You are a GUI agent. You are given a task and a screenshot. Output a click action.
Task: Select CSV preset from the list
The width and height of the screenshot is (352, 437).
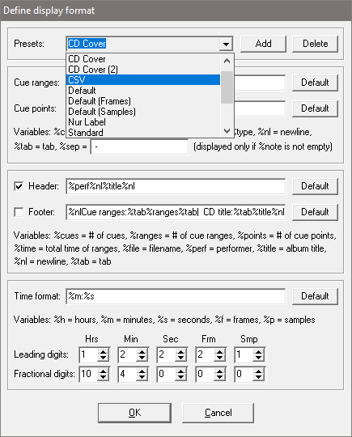tap(143, 79)
